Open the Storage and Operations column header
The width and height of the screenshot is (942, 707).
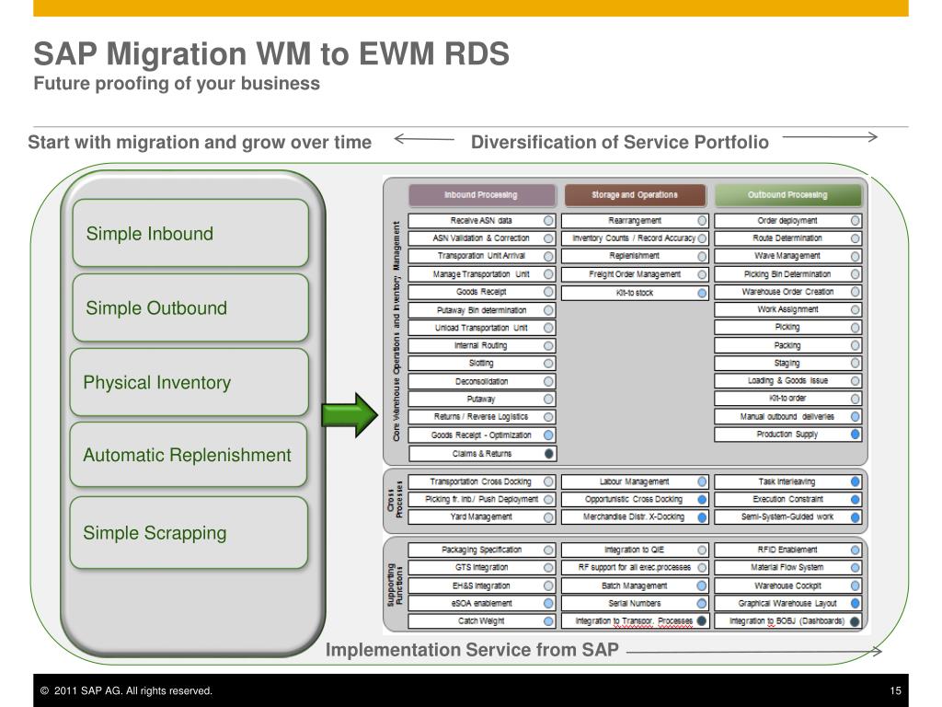coord(635,195)
